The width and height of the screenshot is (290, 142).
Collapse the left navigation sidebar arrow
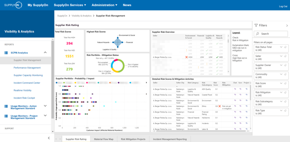[49, 138]
